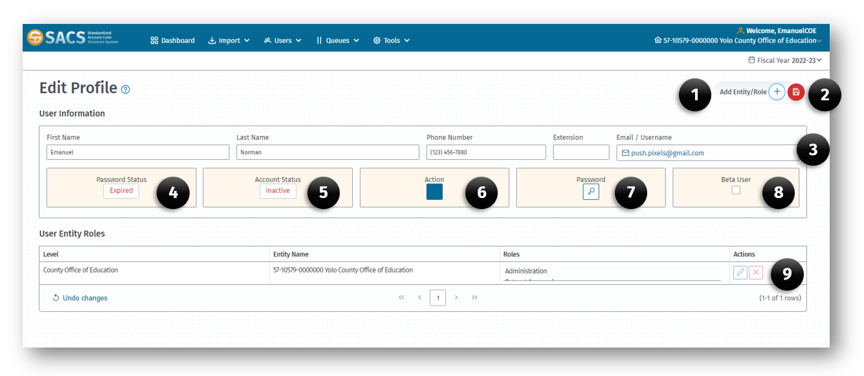The width and height of the screenshot is (864, 376).
Task: Open the Users dropdown
Action: [x=283, y=40]
